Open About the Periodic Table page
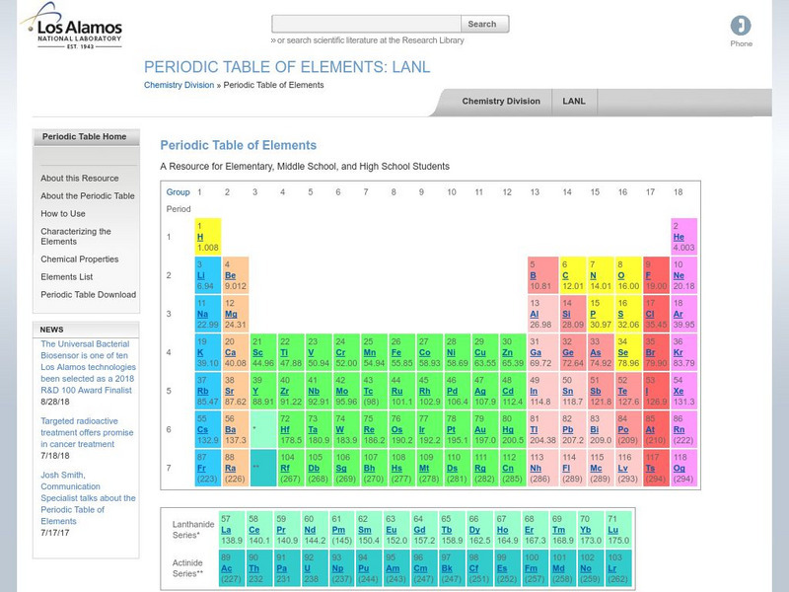Image resolution: width=789 pixels, height=592 pixels. (x=88, y=195)
